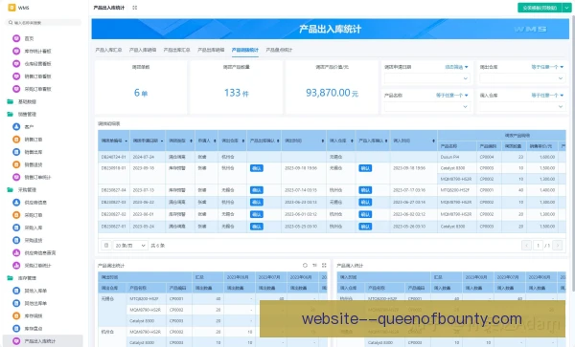Open 采购订单 item under 采购管理
This screenshot has height=347, width=575.
tap(33, 215)
